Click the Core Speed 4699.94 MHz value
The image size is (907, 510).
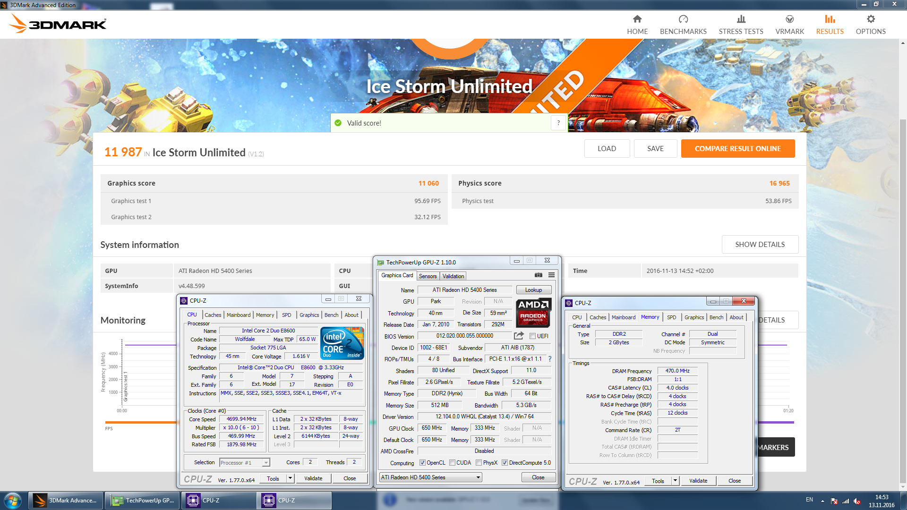click(241, 419)
